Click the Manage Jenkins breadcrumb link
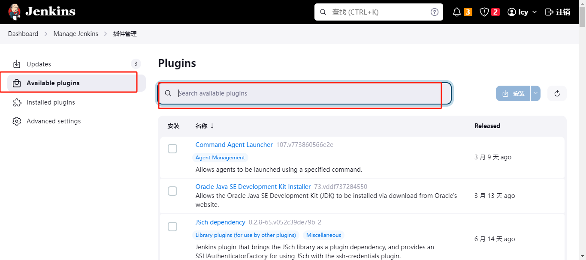The height and width of the screenshot is (260, 586). tap(76, 34)
